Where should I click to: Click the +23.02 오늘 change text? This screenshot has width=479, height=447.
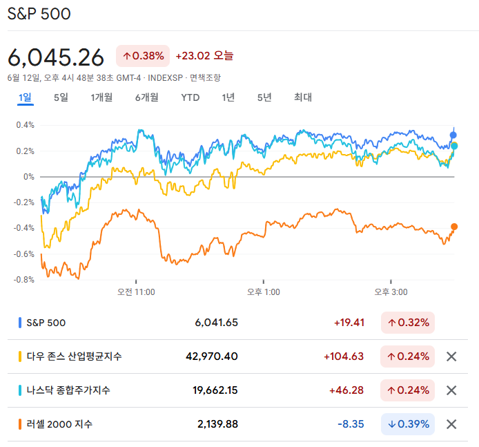coord(204,56)
